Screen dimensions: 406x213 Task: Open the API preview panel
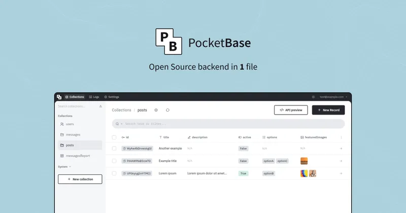click(291, 110)
